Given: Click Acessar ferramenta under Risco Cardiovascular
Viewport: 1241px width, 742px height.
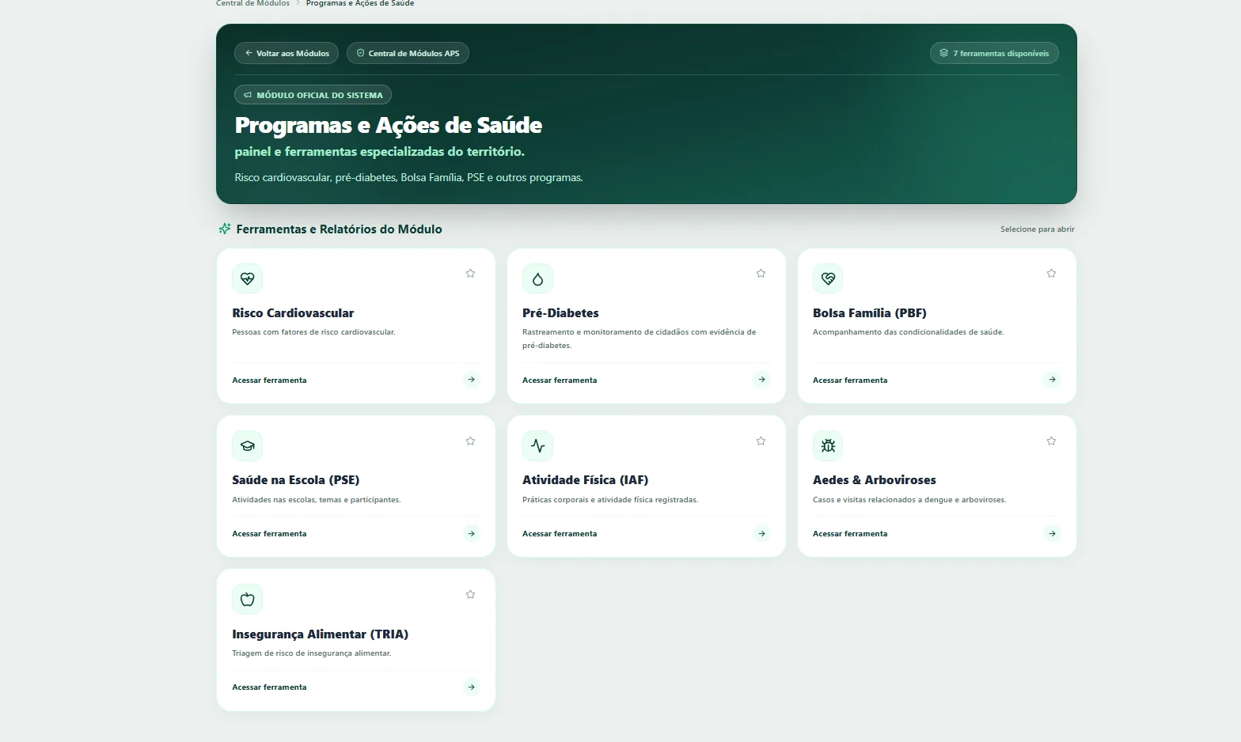Looking at the screenshot, I should pyautogui.click(x=269, y=380).
